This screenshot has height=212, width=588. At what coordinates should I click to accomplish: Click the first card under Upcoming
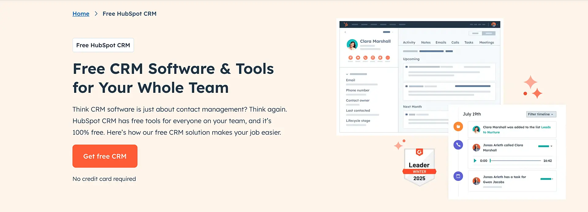449,71
